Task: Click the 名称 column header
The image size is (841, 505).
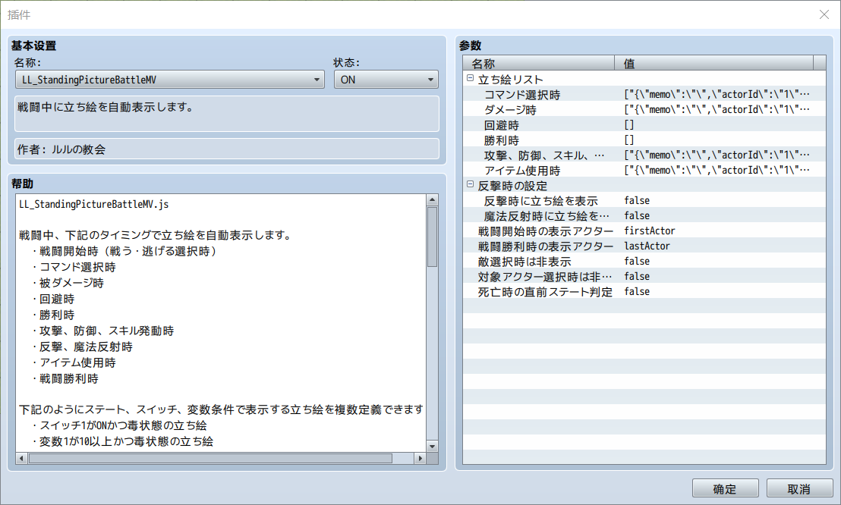Action: pyautogui.click(x=538, y=63)
